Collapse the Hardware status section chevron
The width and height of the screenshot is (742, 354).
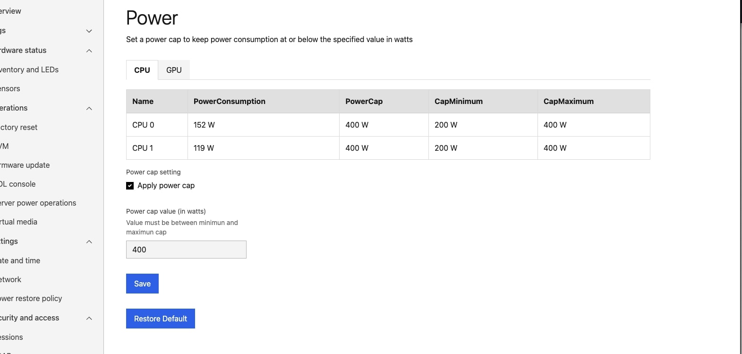pyautogui.click(x=89, y=51)
